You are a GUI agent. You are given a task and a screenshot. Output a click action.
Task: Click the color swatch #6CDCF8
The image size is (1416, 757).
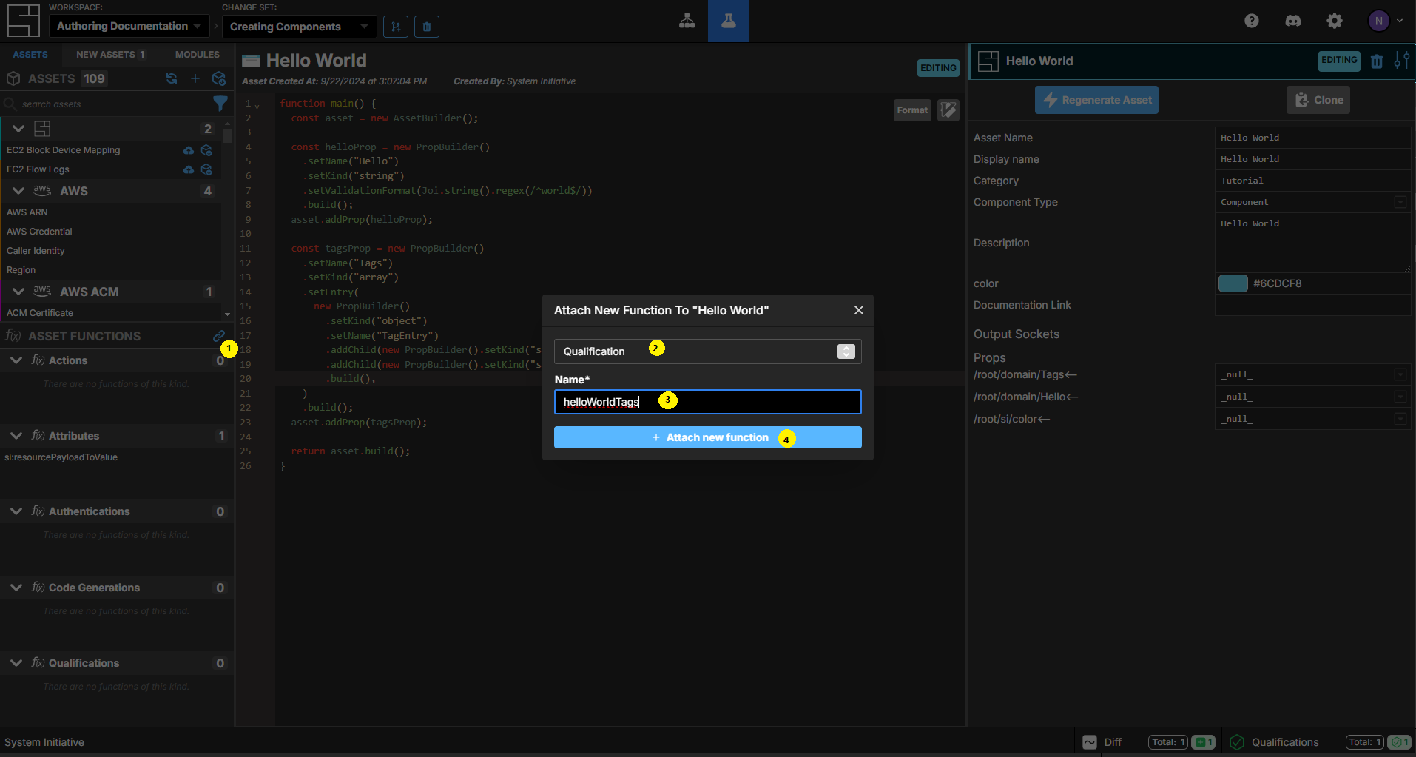point(1233,283)
